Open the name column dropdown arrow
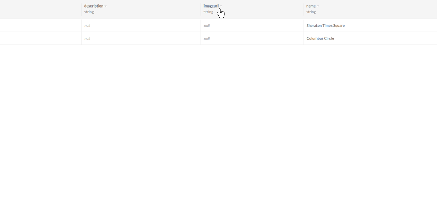The image size is (437, 224). [318, 6]
